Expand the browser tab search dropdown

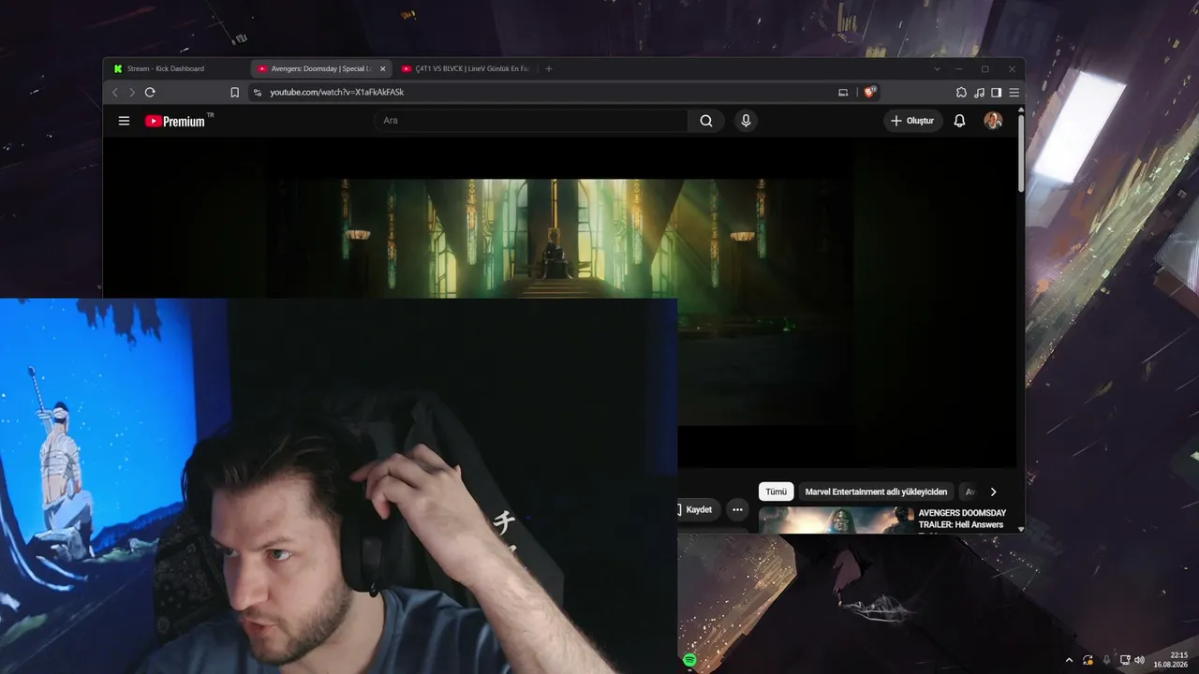[x=937, y=68]
